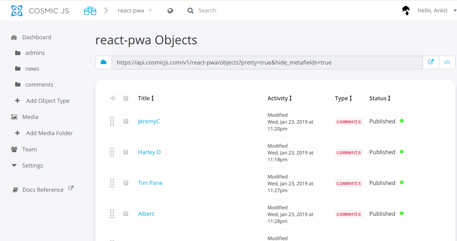Click the code embed icon button

coord(447,62)
